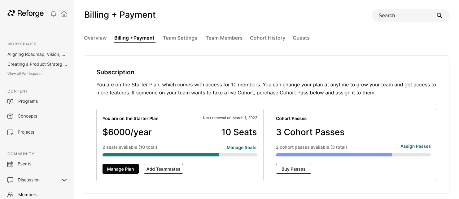Click the Concepts cube icon
This screenshot has height=199, width=459.
click(10, 116)
